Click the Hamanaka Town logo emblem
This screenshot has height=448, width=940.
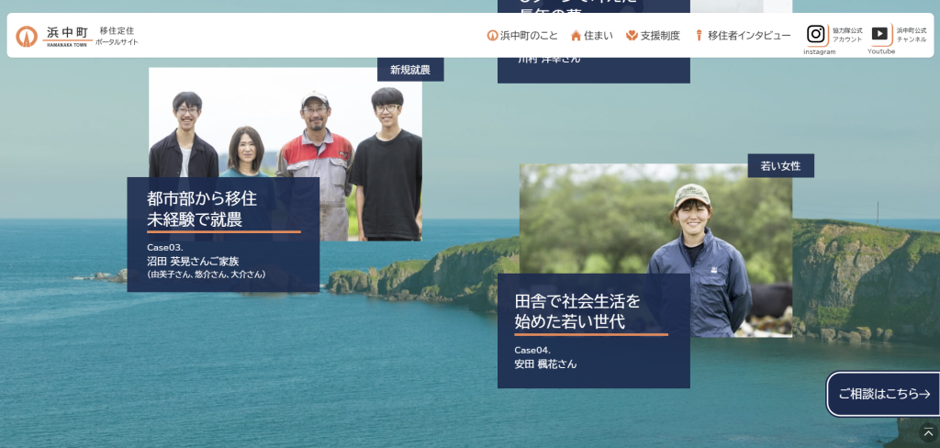[27, 36]
